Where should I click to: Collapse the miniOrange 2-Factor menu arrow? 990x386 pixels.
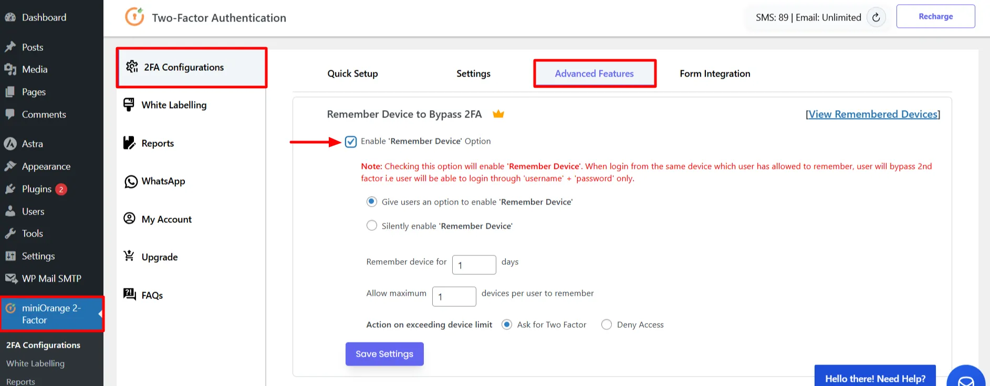tap(100, 314)
